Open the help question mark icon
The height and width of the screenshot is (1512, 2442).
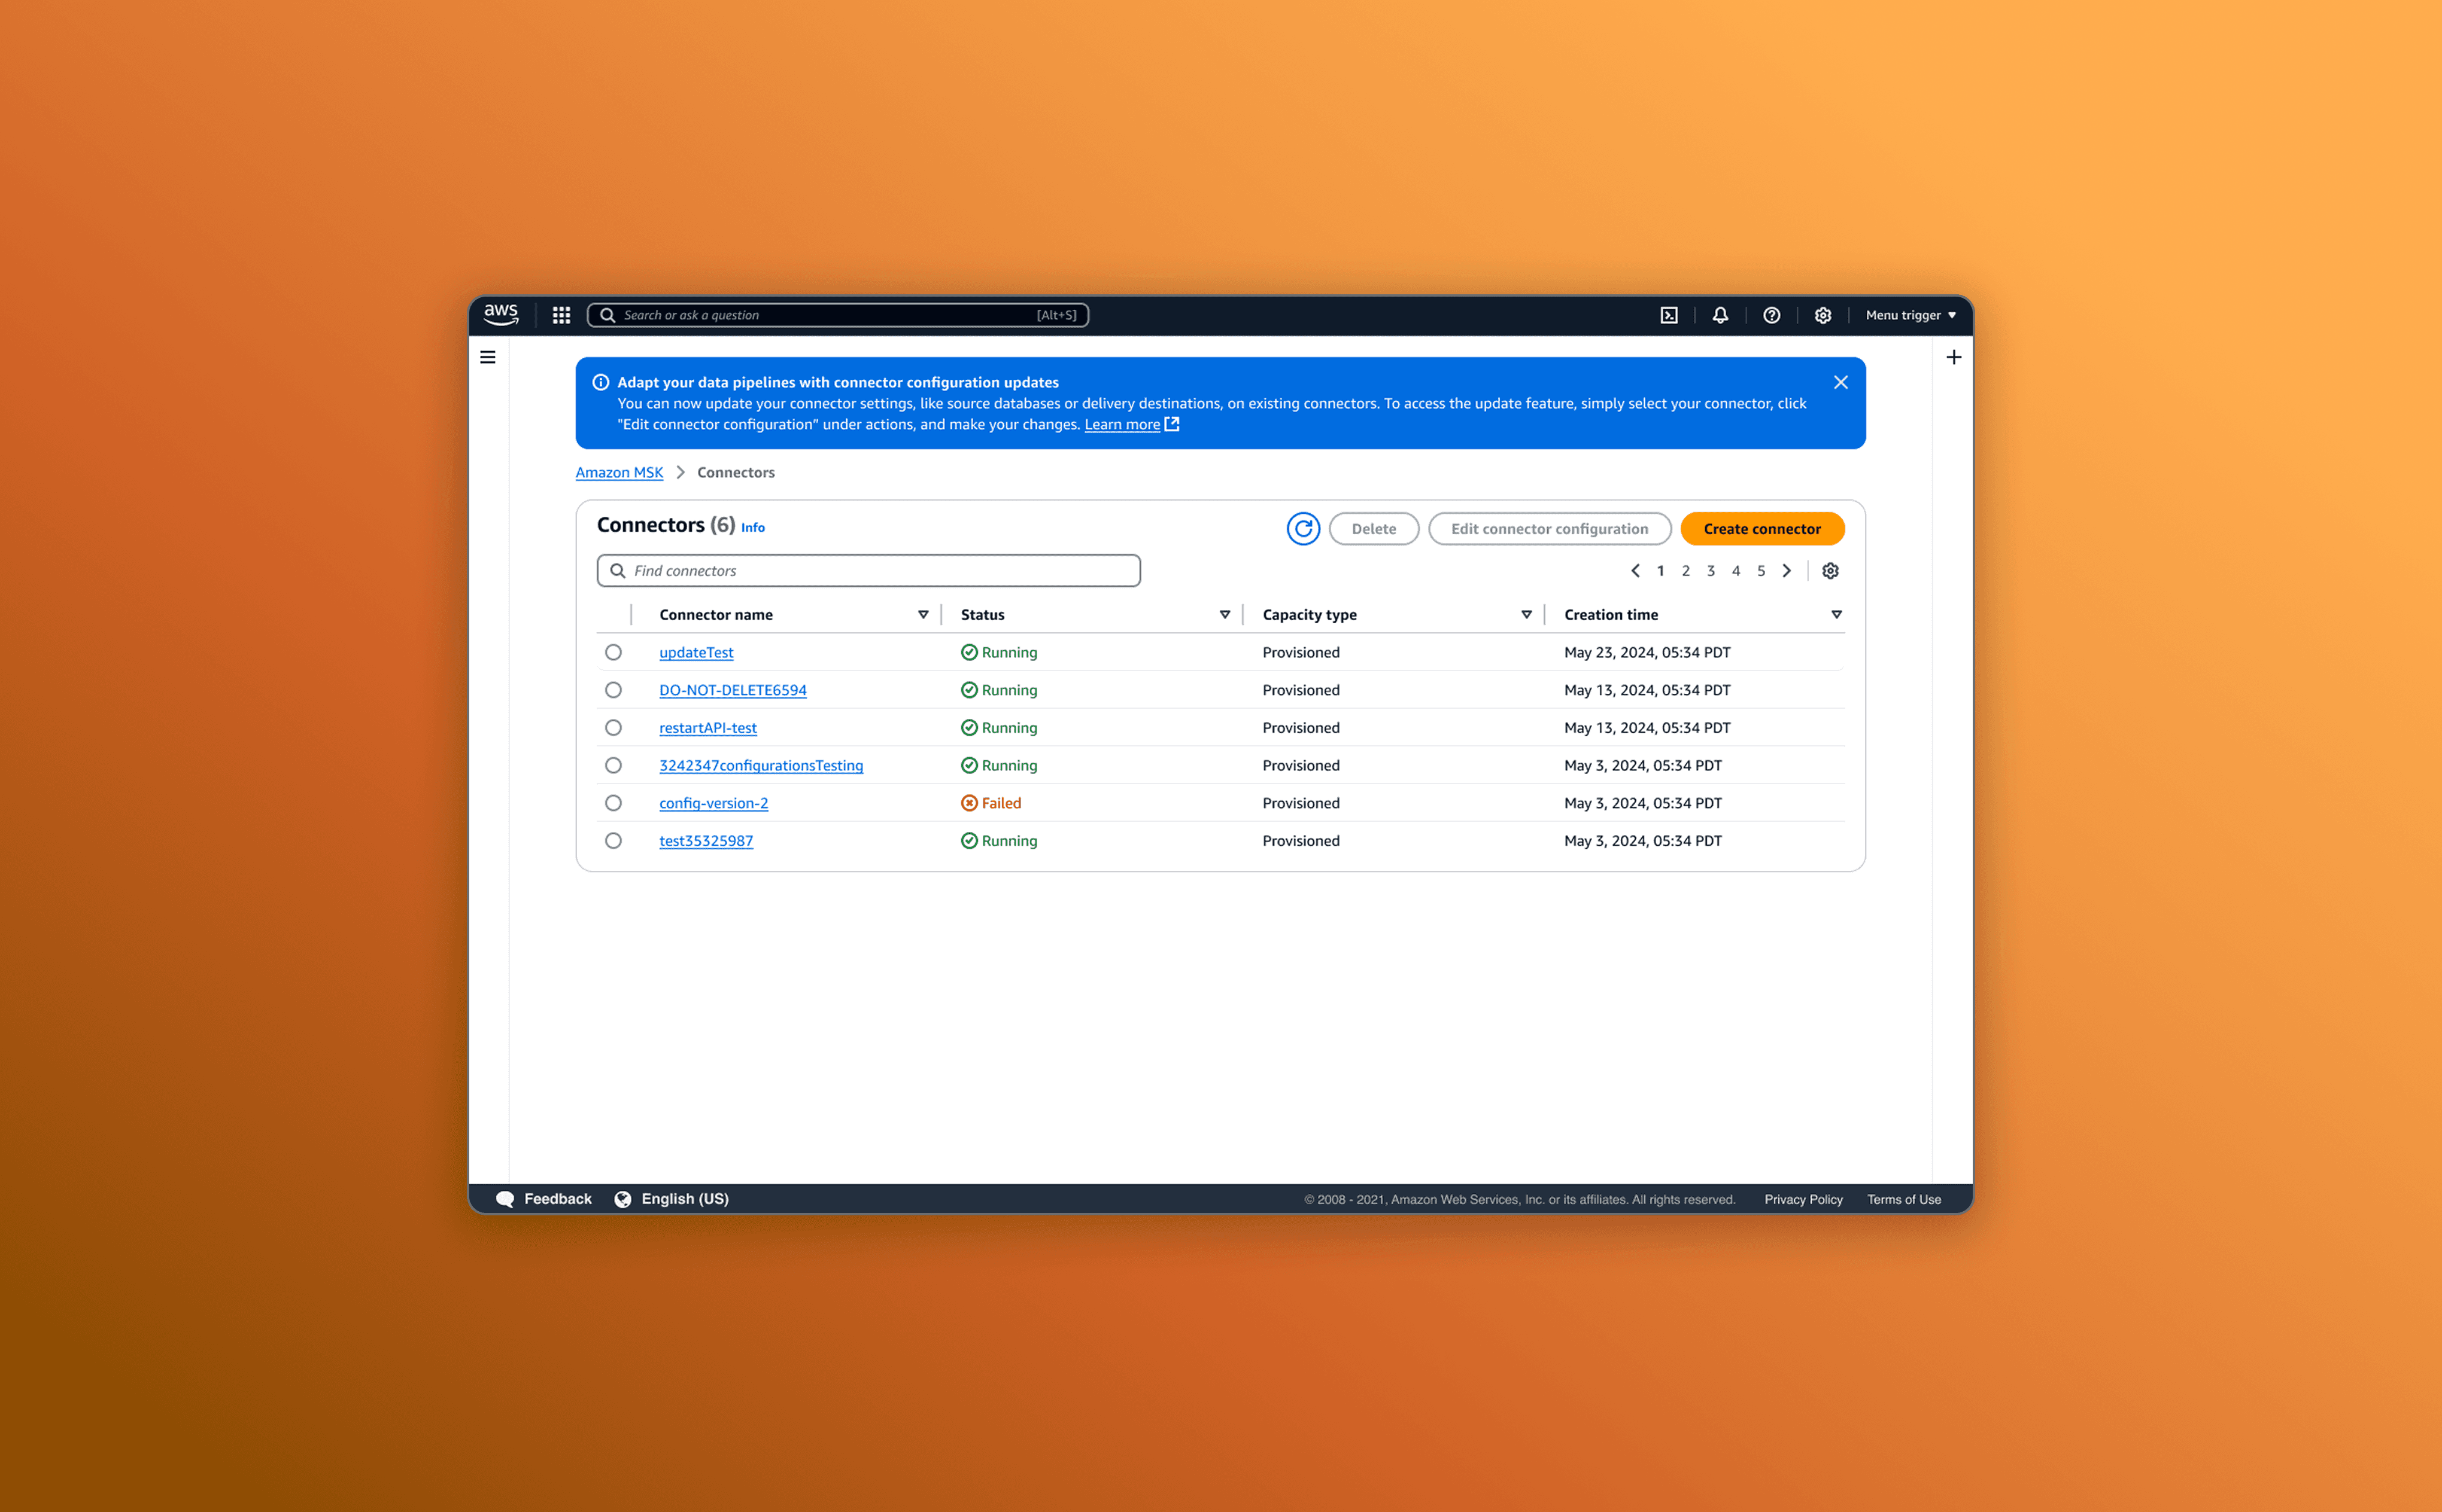1770,315
